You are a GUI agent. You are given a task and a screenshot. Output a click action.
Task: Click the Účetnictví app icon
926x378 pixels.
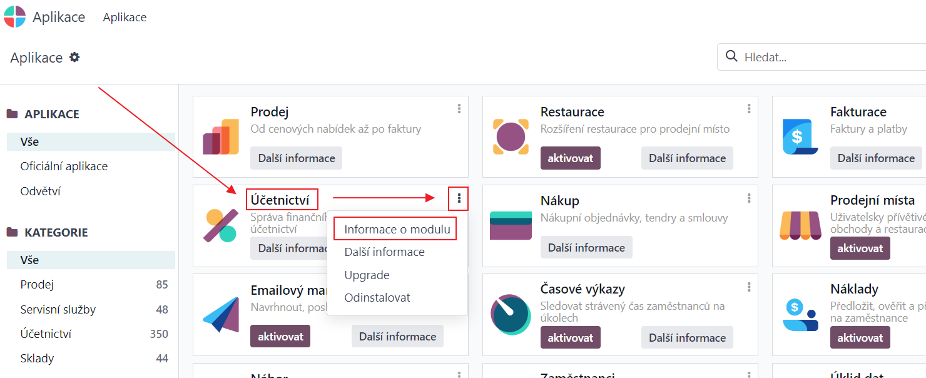pos(221,226)
